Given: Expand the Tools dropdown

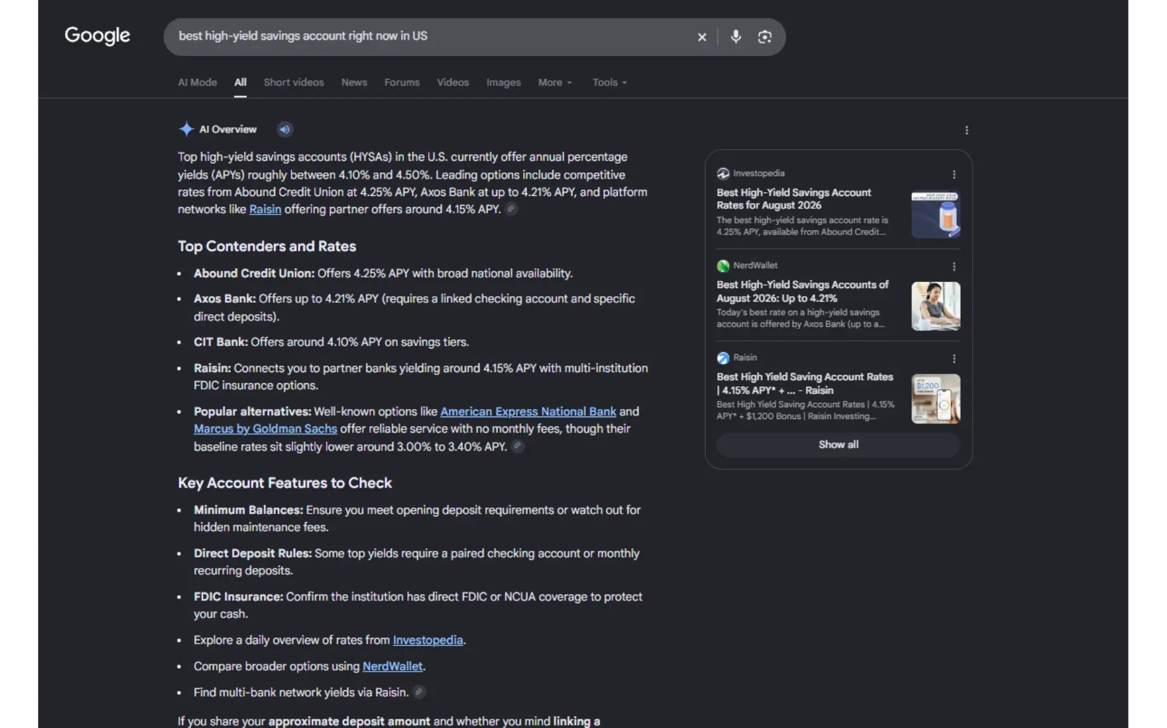Looking at the screenshot, I should coord(609,82).
